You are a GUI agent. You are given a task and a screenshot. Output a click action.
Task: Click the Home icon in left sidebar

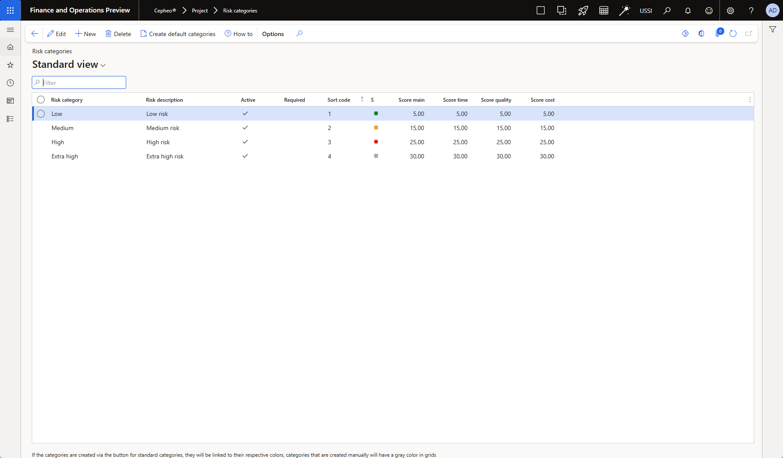pos(10,47)
